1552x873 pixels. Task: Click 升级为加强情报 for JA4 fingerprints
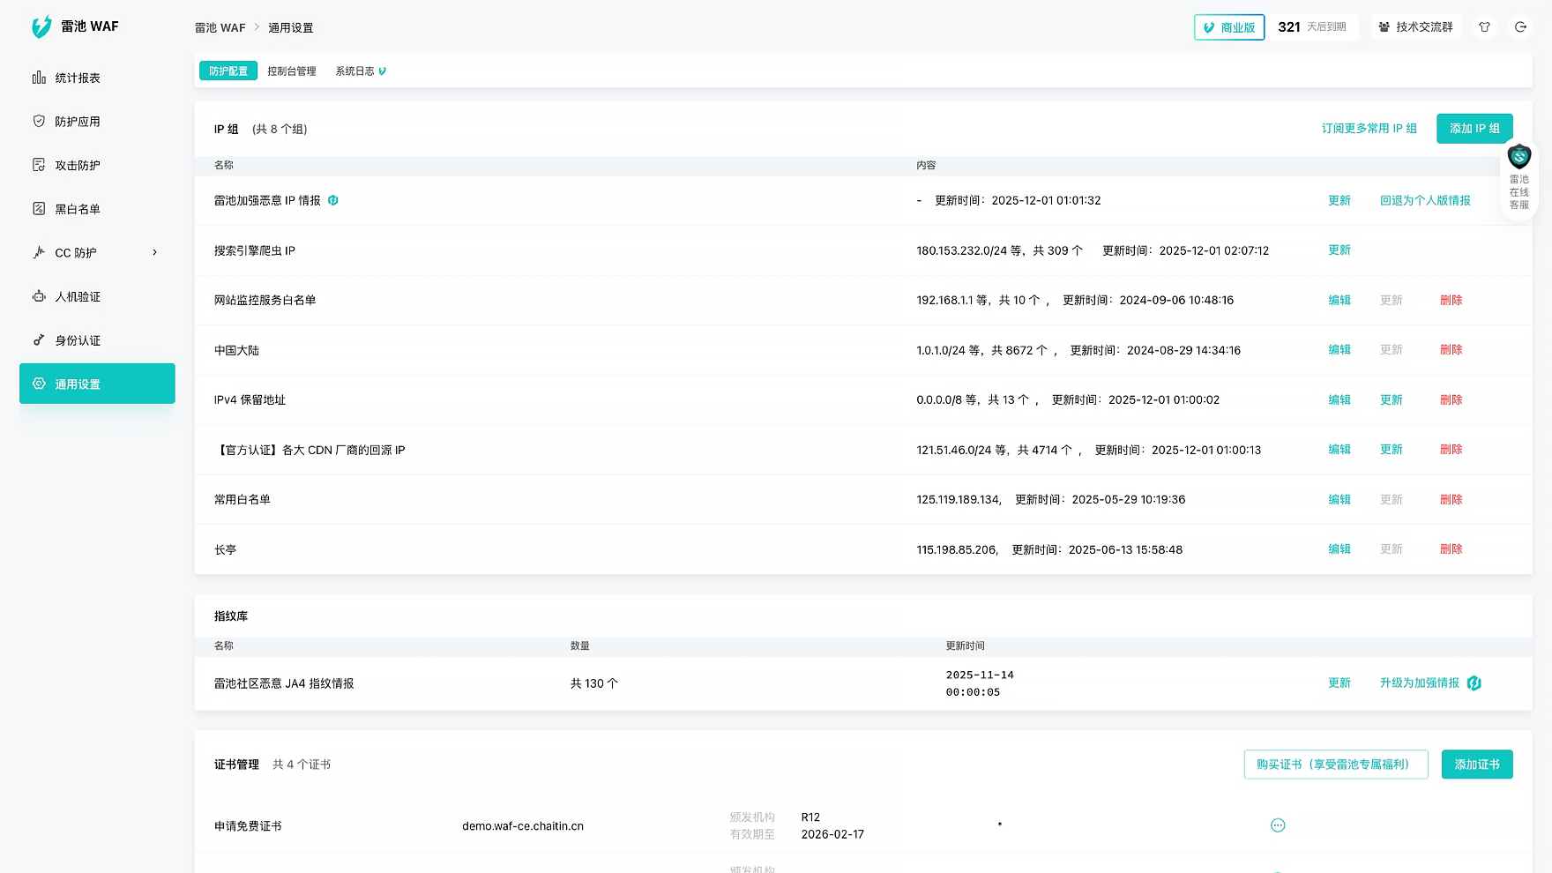click(1420, 683)
